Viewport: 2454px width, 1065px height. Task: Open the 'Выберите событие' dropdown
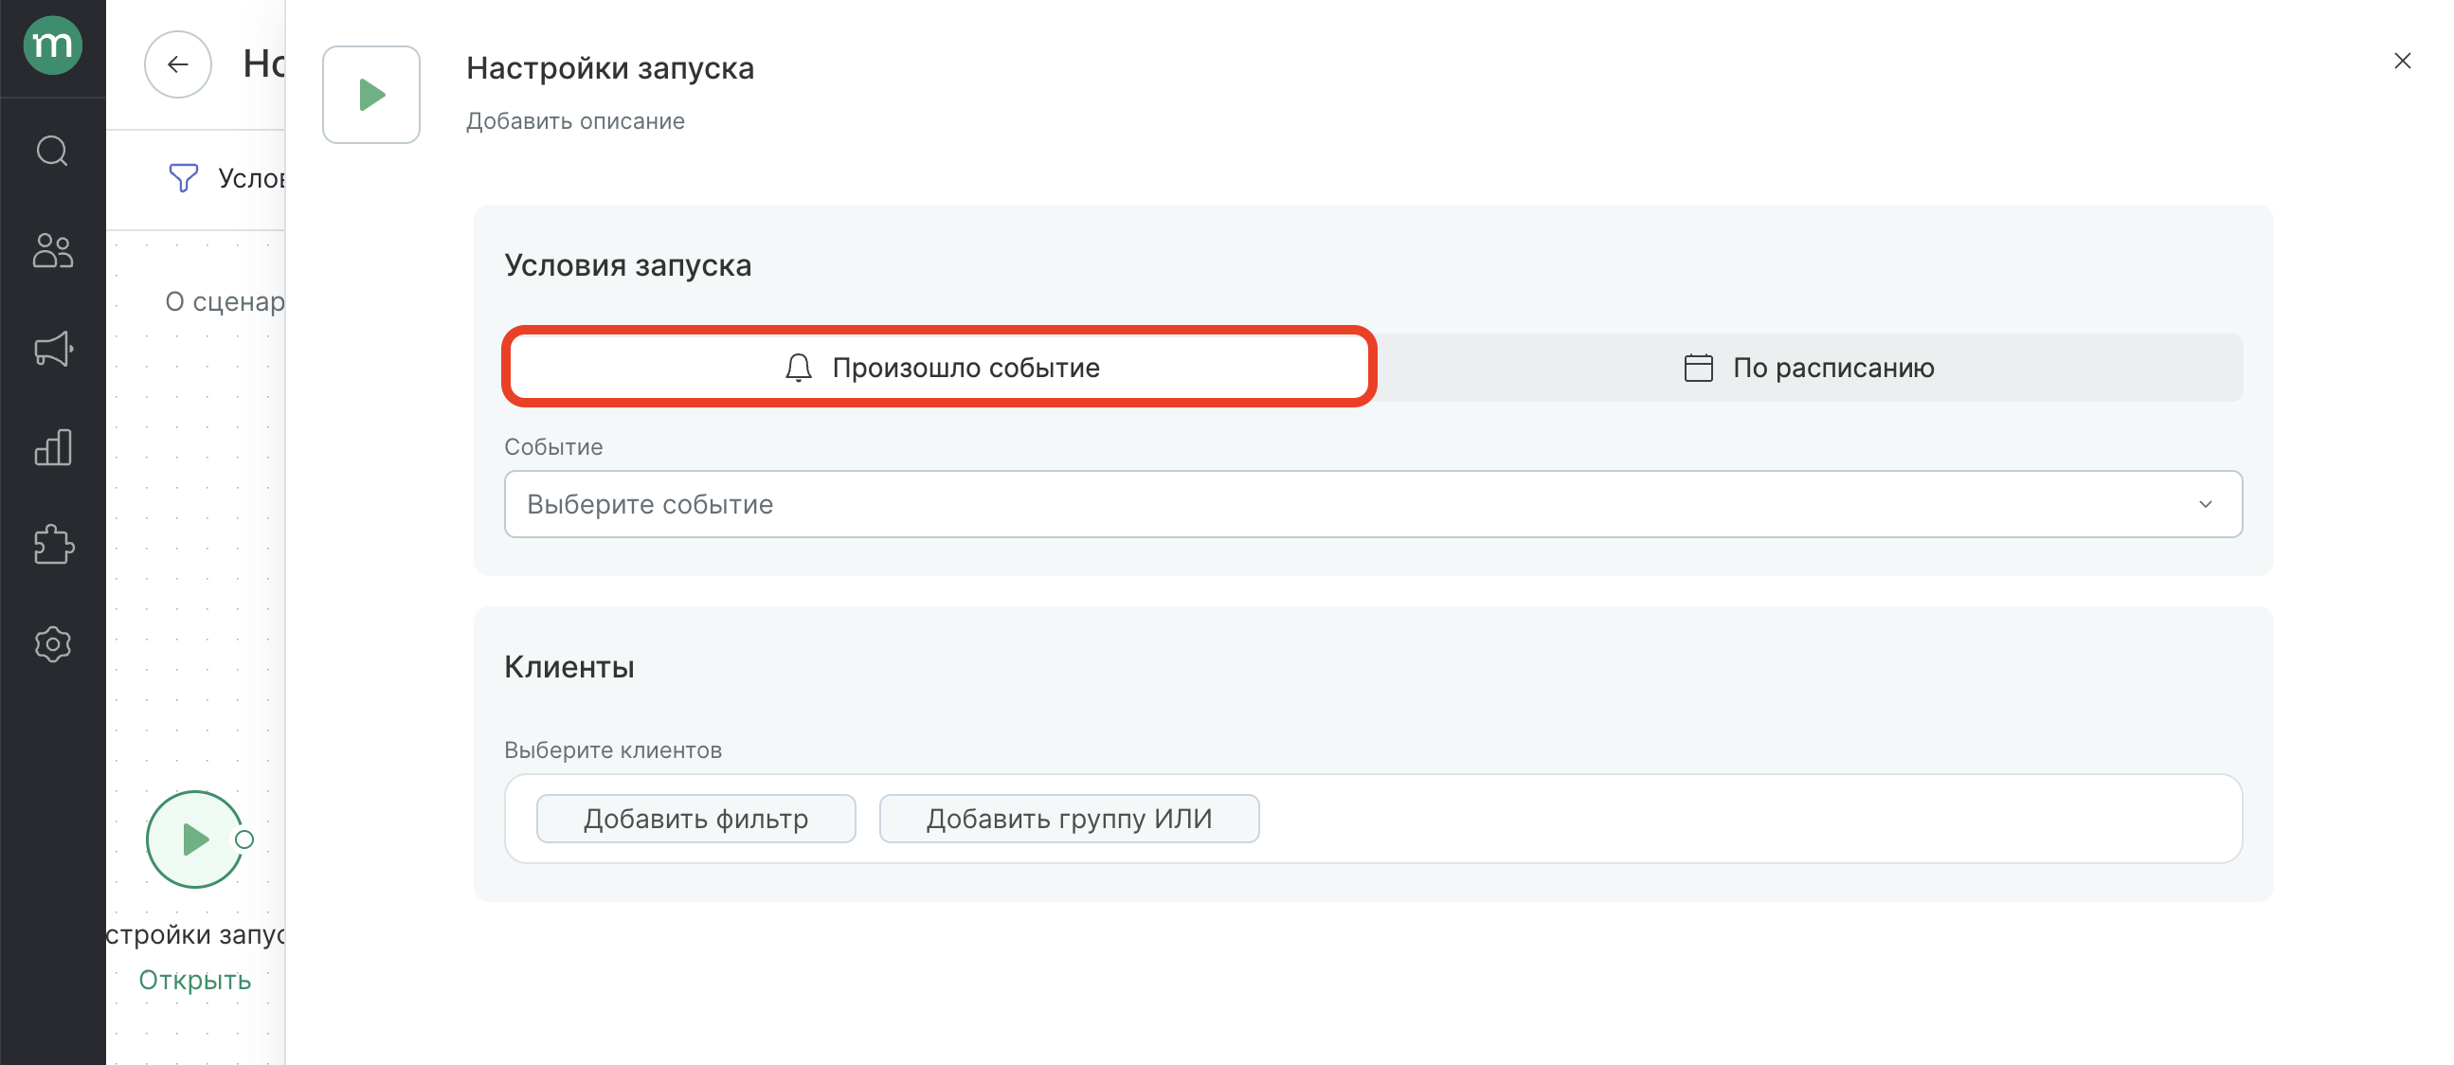(x=1373, y=504)
